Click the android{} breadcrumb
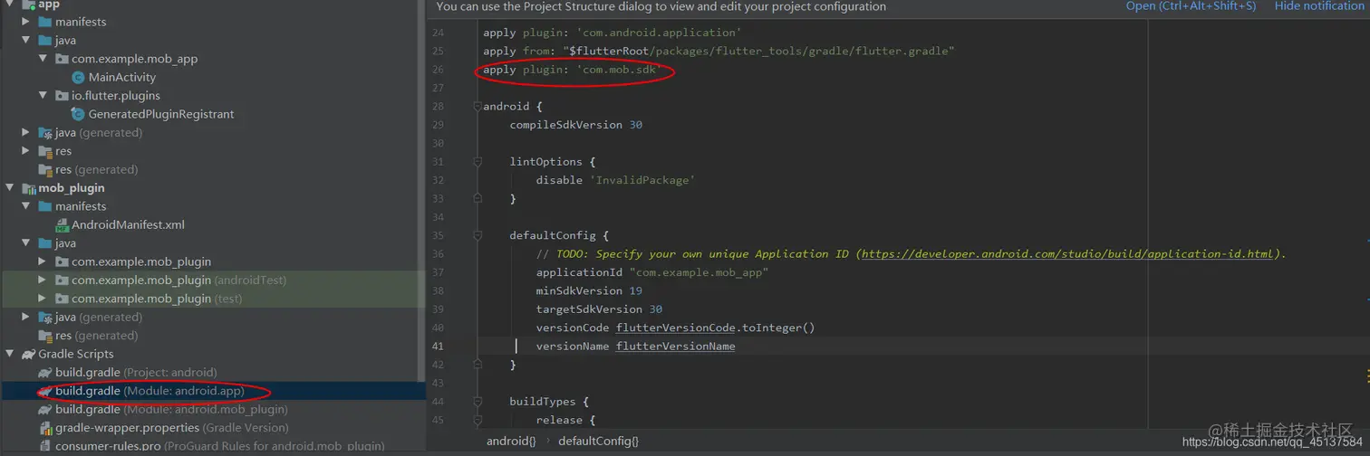This screenshot has height=456, width=1370. 511,442
